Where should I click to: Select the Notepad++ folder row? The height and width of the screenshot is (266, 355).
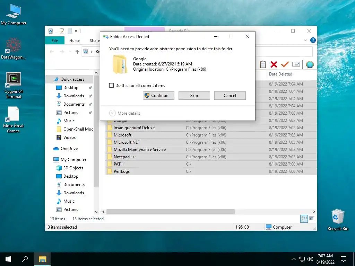(x=211, y=157)
